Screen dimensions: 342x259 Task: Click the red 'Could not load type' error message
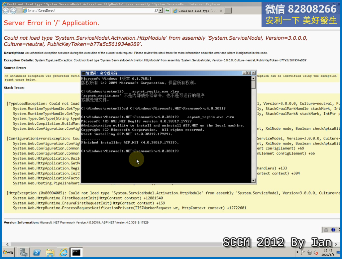(156, 41)
